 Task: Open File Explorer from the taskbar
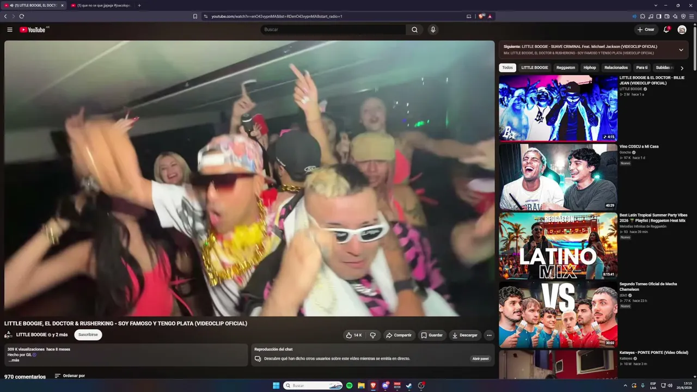pos(361,385)
